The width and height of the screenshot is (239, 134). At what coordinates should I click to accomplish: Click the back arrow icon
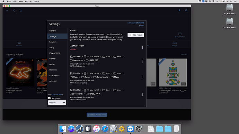click(14, 10)
